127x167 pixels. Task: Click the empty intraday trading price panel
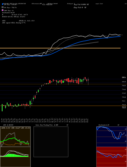(x=51, y=142)
